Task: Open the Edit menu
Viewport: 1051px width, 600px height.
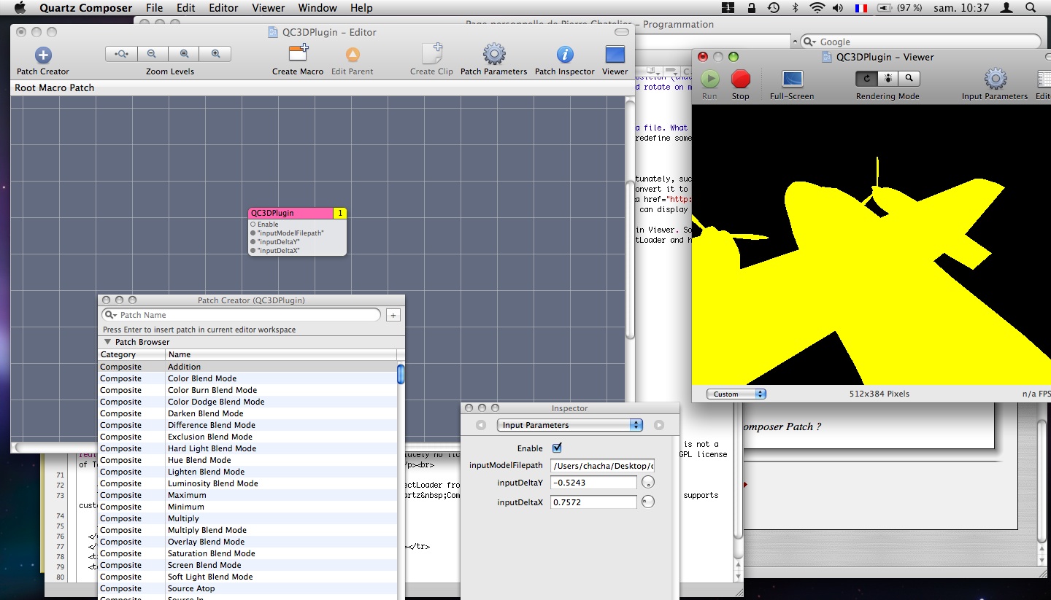Action: click(186, 8)
